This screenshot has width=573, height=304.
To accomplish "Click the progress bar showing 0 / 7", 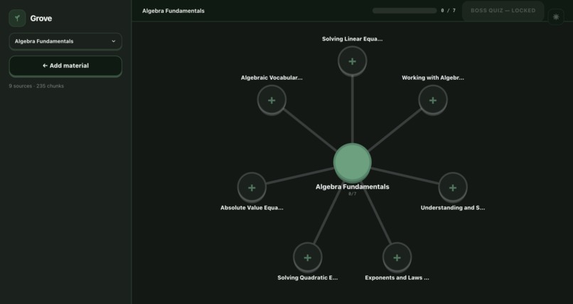I will [405, 11].
